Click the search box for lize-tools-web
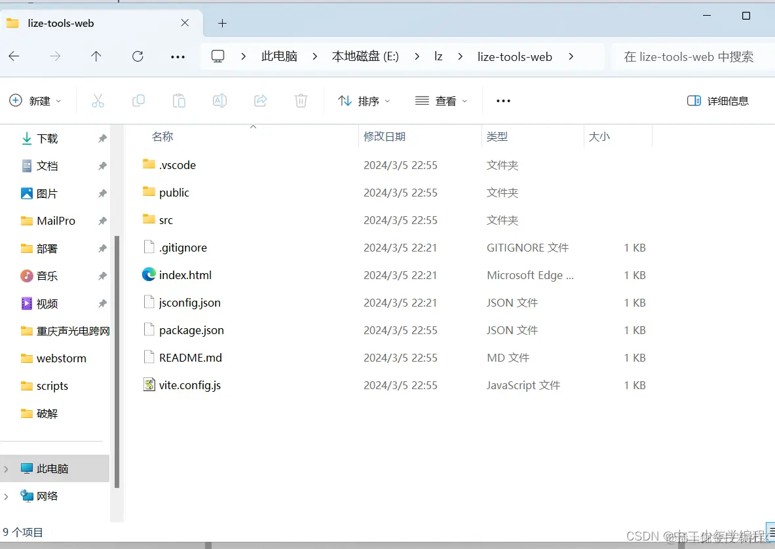Viewport: 775px width, 549px height. 689,56
